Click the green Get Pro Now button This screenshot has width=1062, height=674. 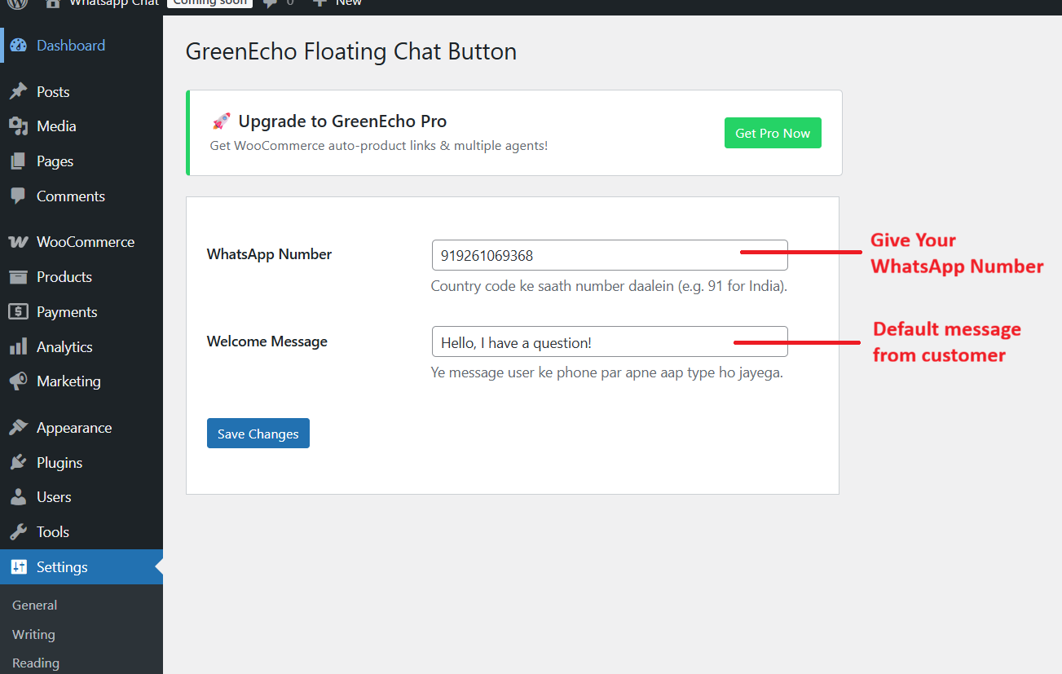point(773,133)
